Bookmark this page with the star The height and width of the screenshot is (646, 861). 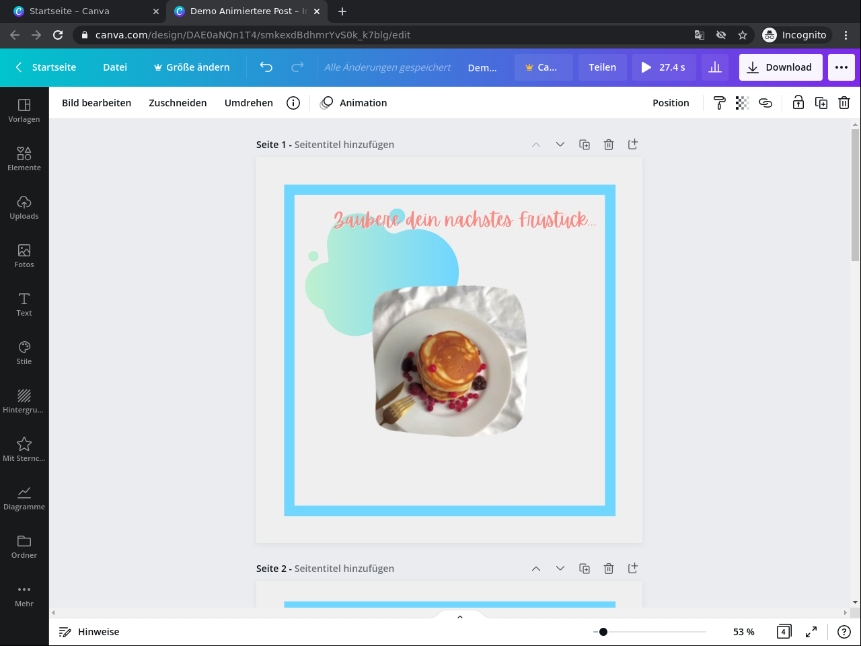(x=743, y=35)
